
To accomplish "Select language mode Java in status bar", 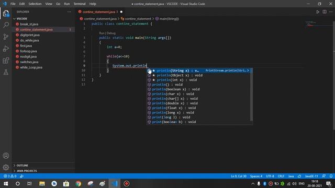I will tap(291, 177).
